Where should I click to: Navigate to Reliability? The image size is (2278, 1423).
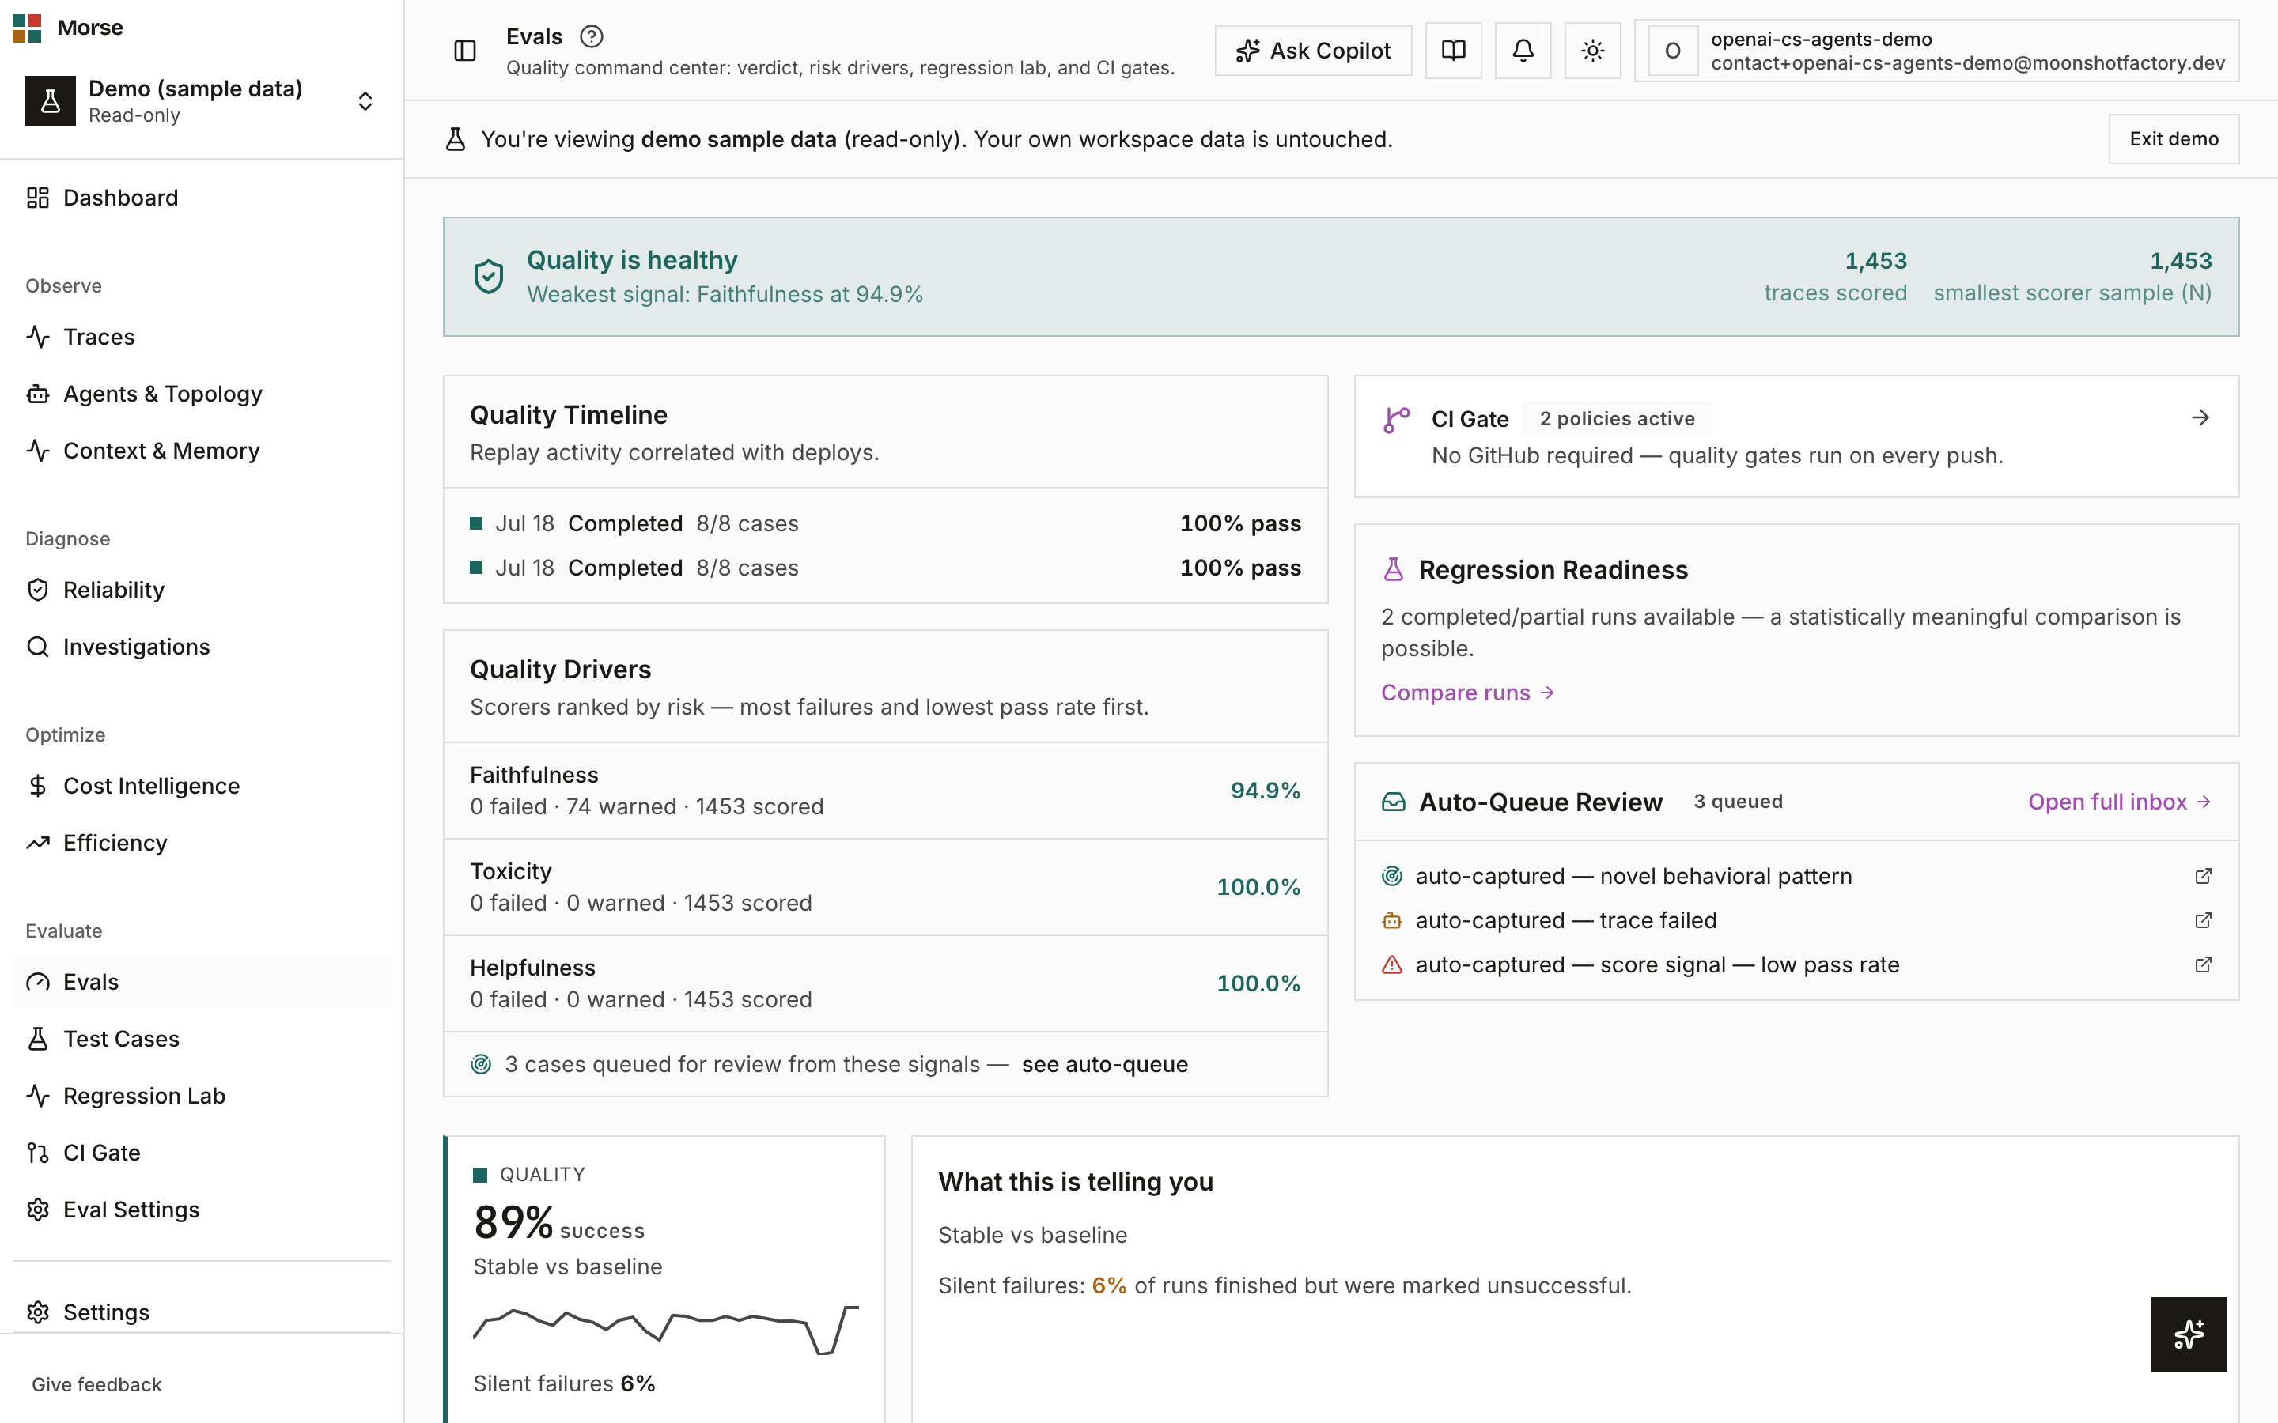tap(202, 590)
